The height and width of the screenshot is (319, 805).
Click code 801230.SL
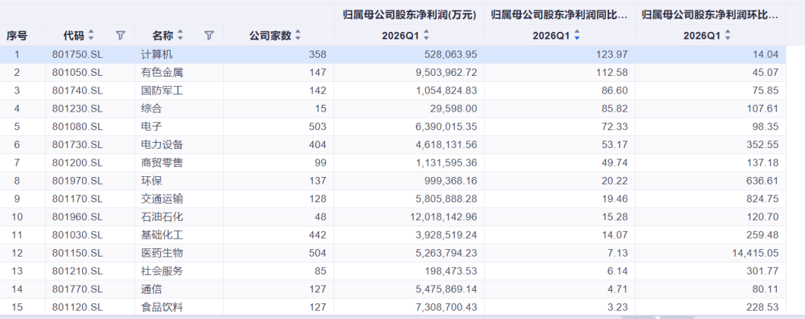point(78,109)
